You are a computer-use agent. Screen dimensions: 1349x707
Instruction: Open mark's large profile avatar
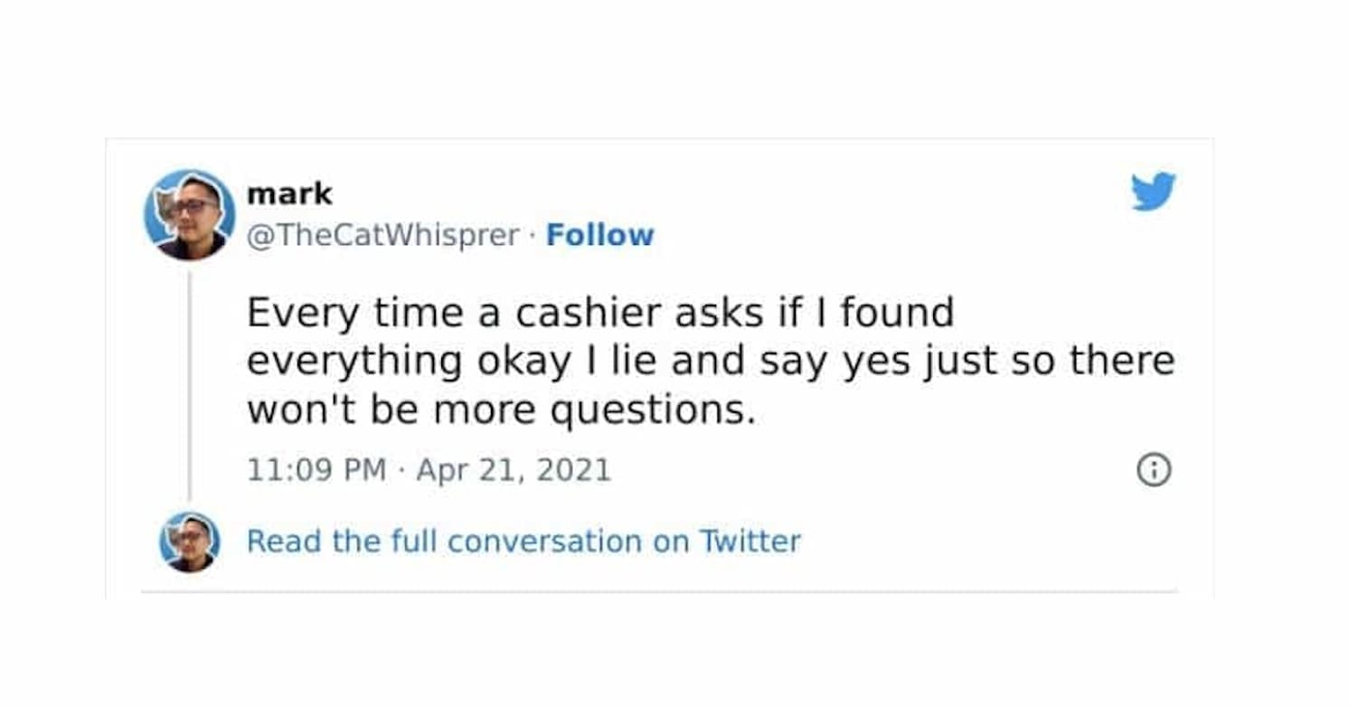190,214
